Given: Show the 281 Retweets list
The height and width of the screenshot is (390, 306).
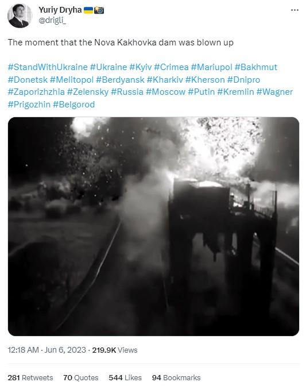Looking at the screenshot, I should tap(30, 378).
